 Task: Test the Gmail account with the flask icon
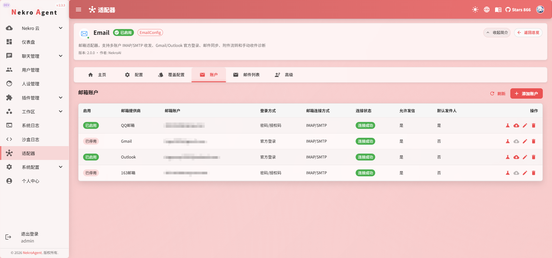[x=508, y=141]
